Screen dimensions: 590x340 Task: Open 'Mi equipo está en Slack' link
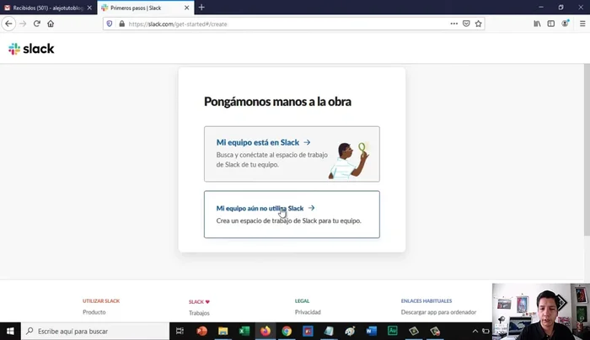[x=258, y=142]
